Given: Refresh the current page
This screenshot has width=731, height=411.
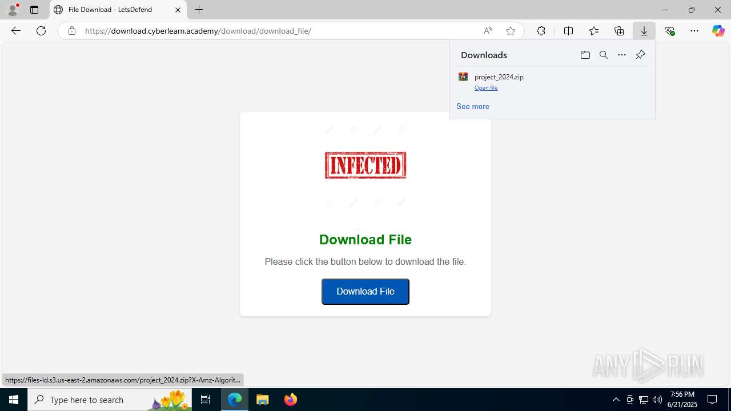Looking at the screenshot, I should click(x=41, y=31).
